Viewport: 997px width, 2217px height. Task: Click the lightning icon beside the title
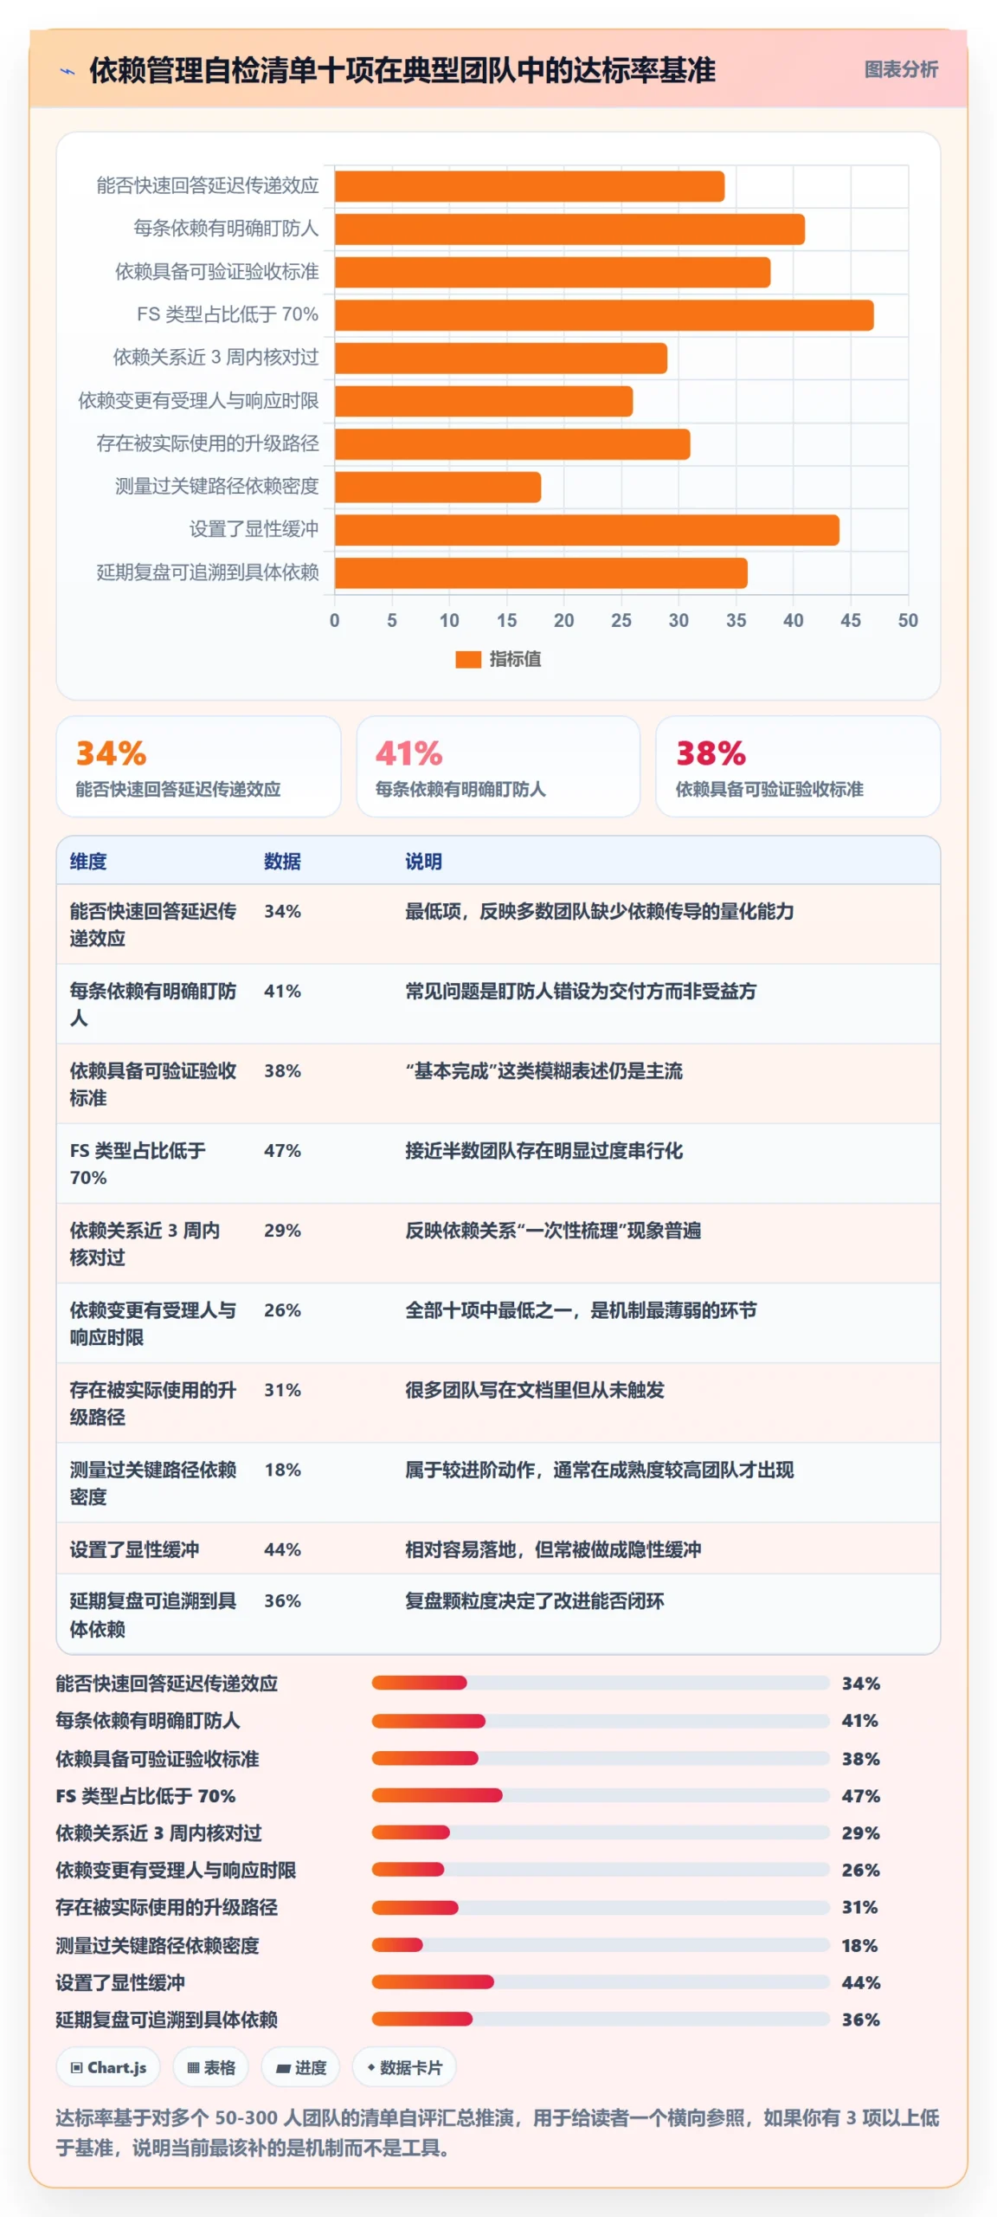coord(68,71)
